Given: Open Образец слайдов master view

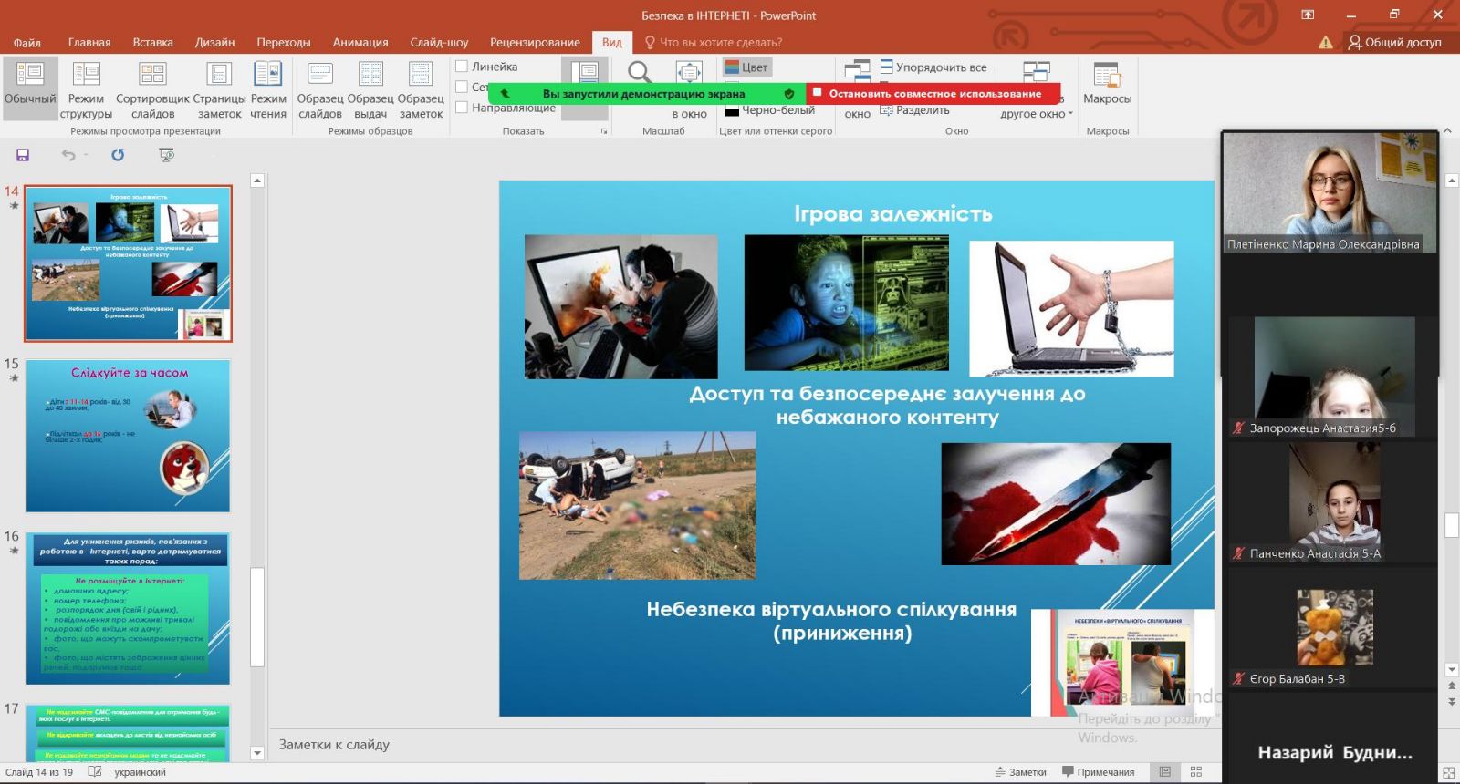Looking at the screenshot, I should pyautogui.click(x=320, y=89).
